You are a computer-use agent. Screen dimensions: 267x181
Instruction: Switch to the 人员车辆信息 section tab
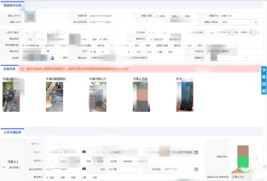tap(12, 132)
